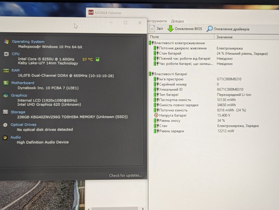Click the horizontal scrollbar right arrow

143,208
